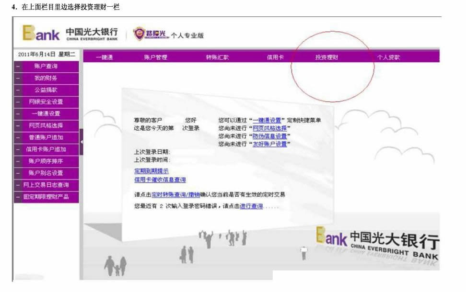466x292 pixels.
Task: Click the China Everbright Bank logo in header
Action: [x=70, y=33]
